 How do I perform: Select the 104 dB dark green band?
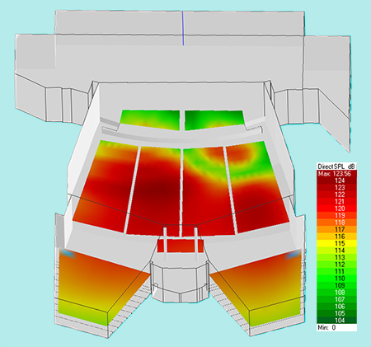point(336,321)
